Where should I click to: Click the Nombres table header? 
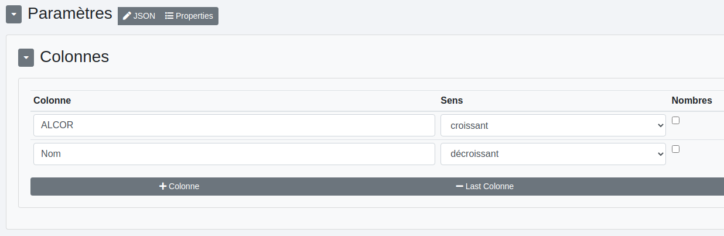point(691,101)
